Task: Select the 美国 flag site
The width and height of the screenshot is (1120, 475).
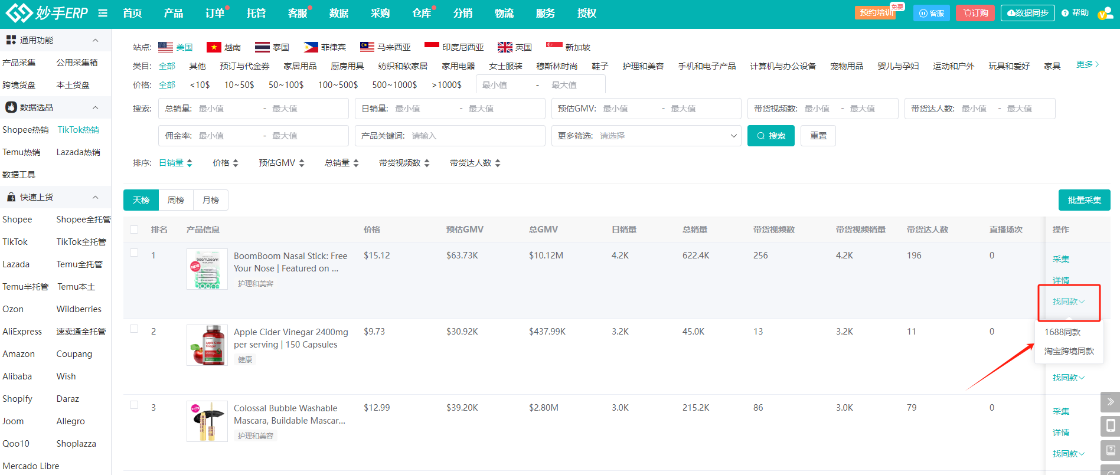Action: [x=175, y=47]
